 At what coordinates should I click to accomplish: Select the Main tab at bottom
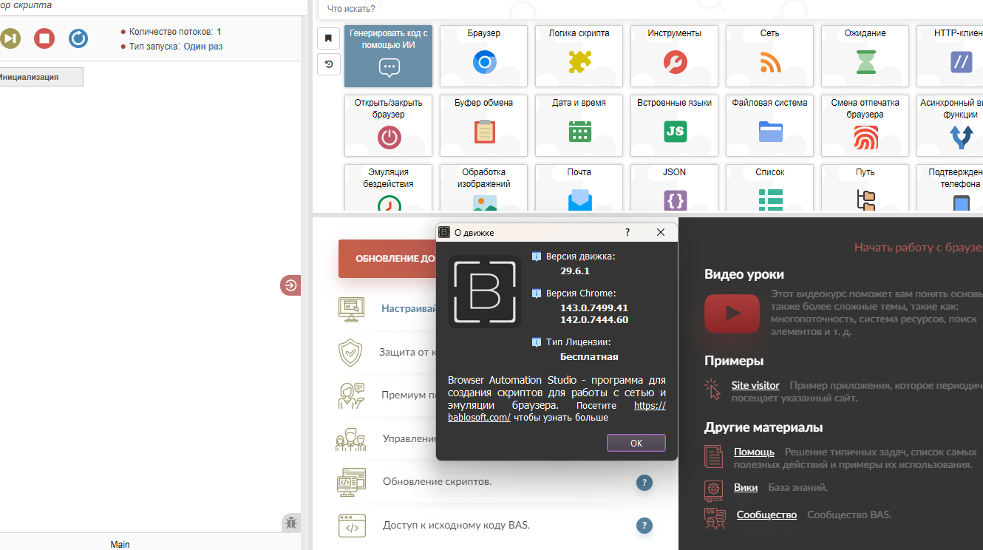(120, 544)
